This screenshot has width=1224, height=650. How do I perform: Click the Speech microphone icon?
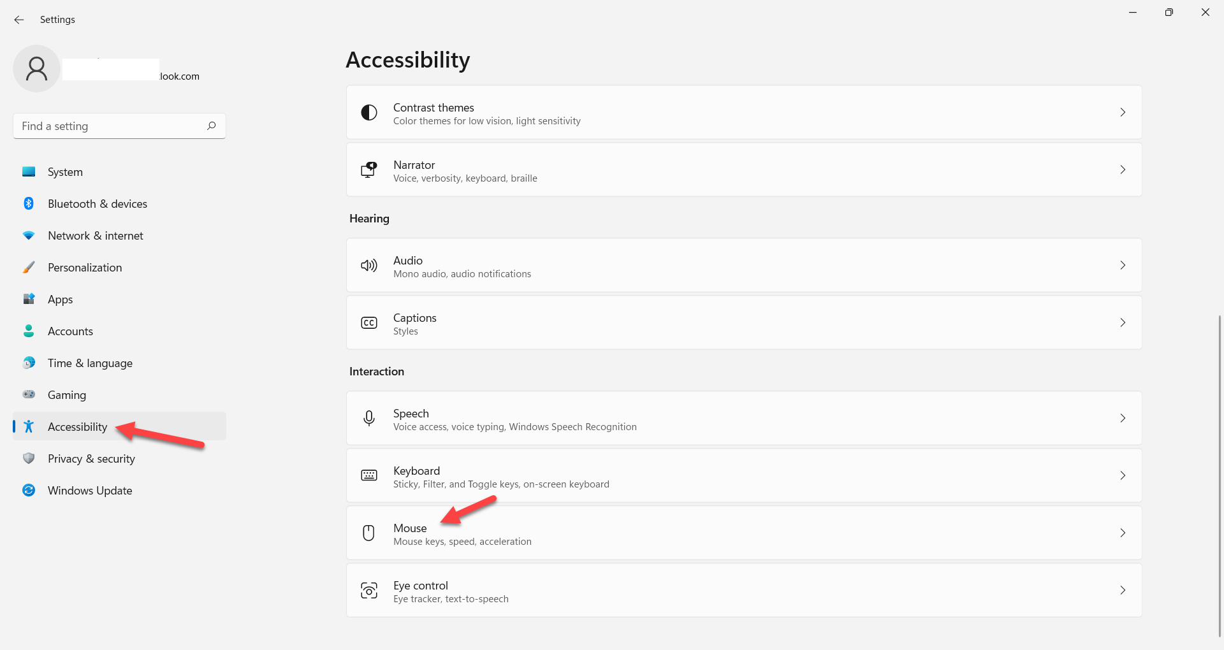click(x=369, y=419)
